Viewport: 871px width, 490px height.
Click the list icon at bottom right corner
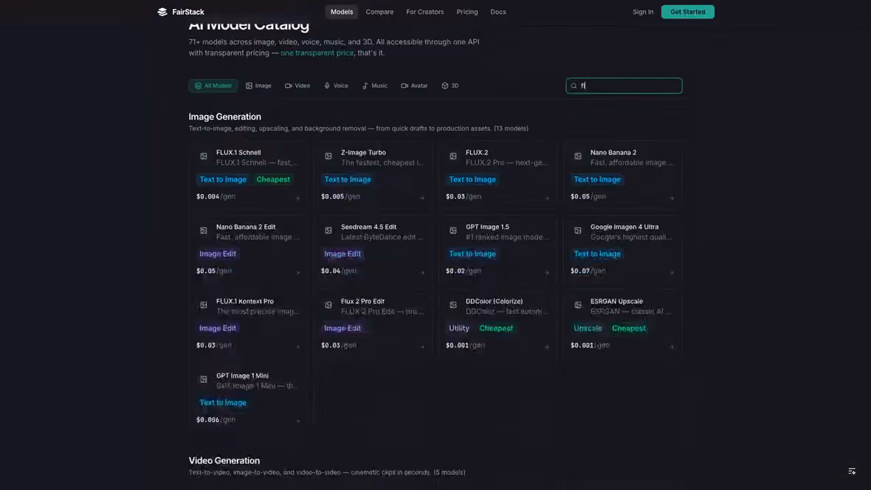click(x=852, y=471)
